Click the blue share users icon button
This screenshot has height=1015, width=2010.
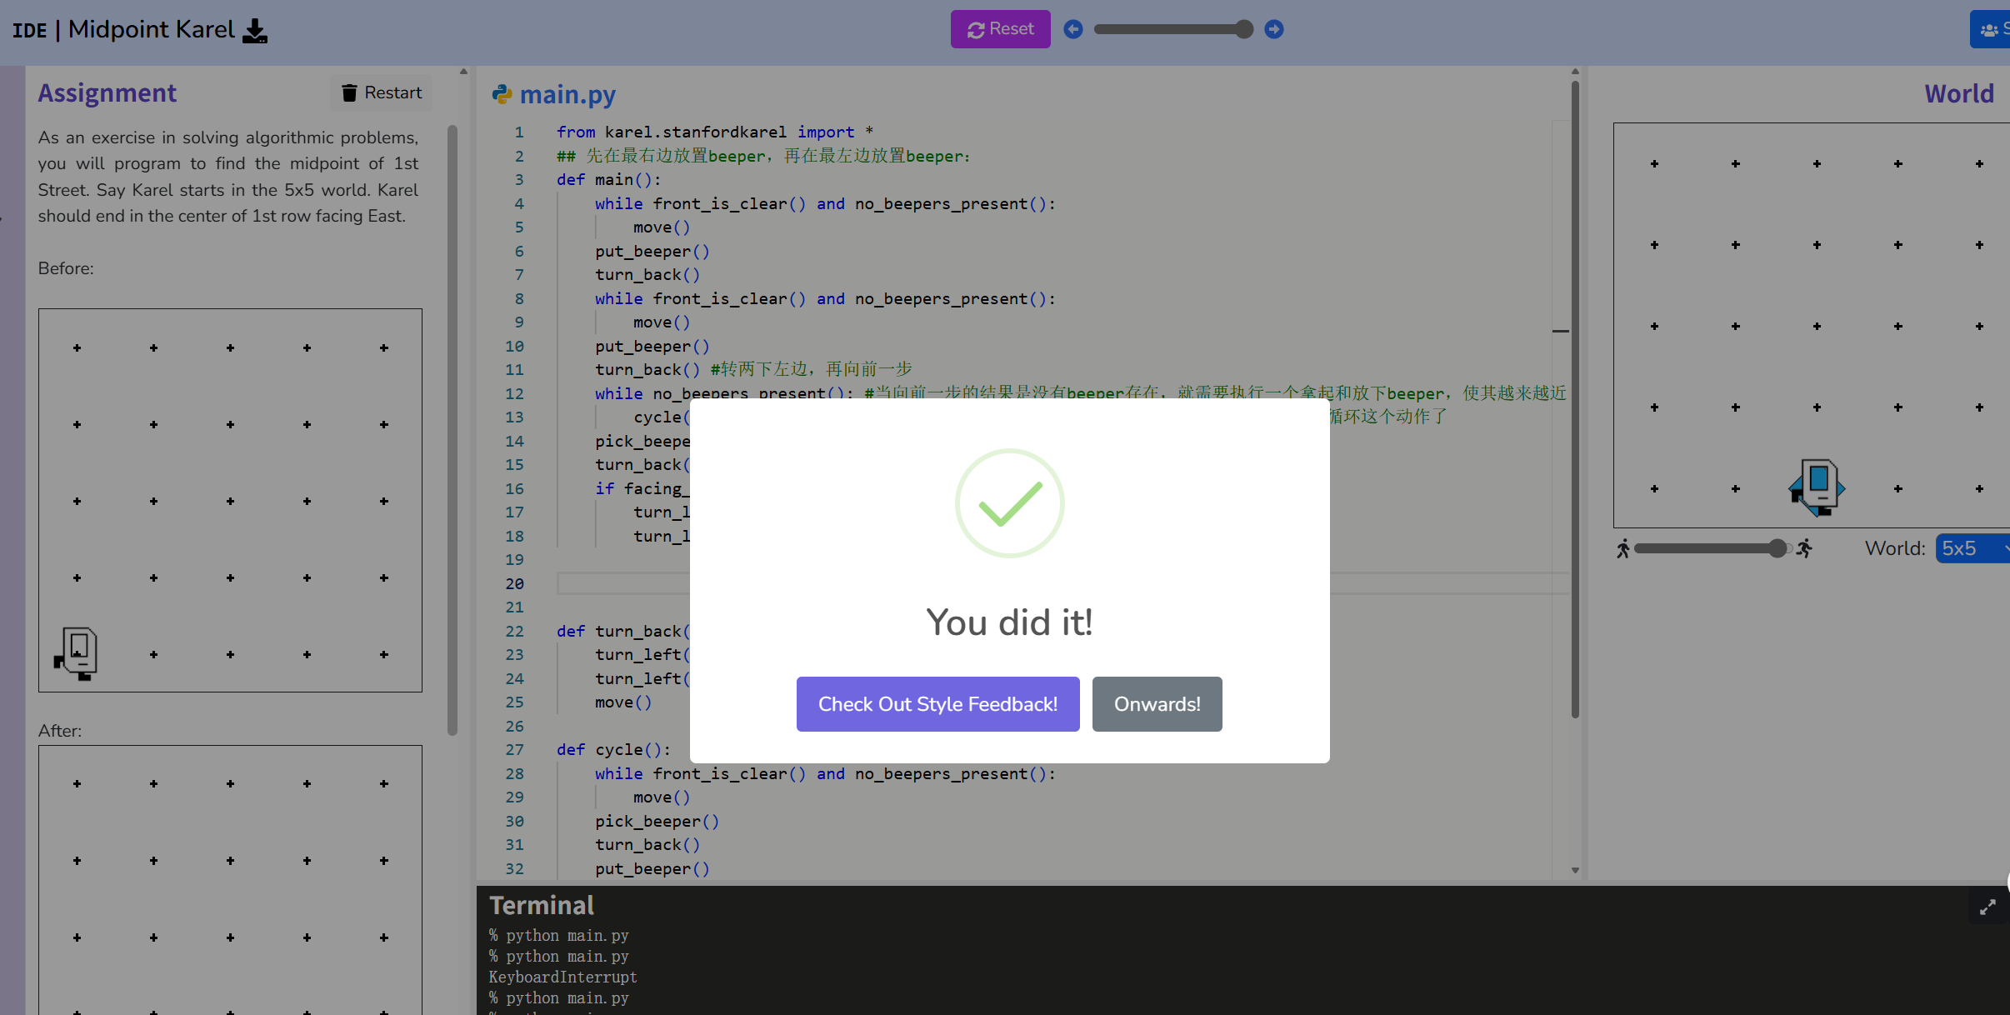pos(1991,30)
